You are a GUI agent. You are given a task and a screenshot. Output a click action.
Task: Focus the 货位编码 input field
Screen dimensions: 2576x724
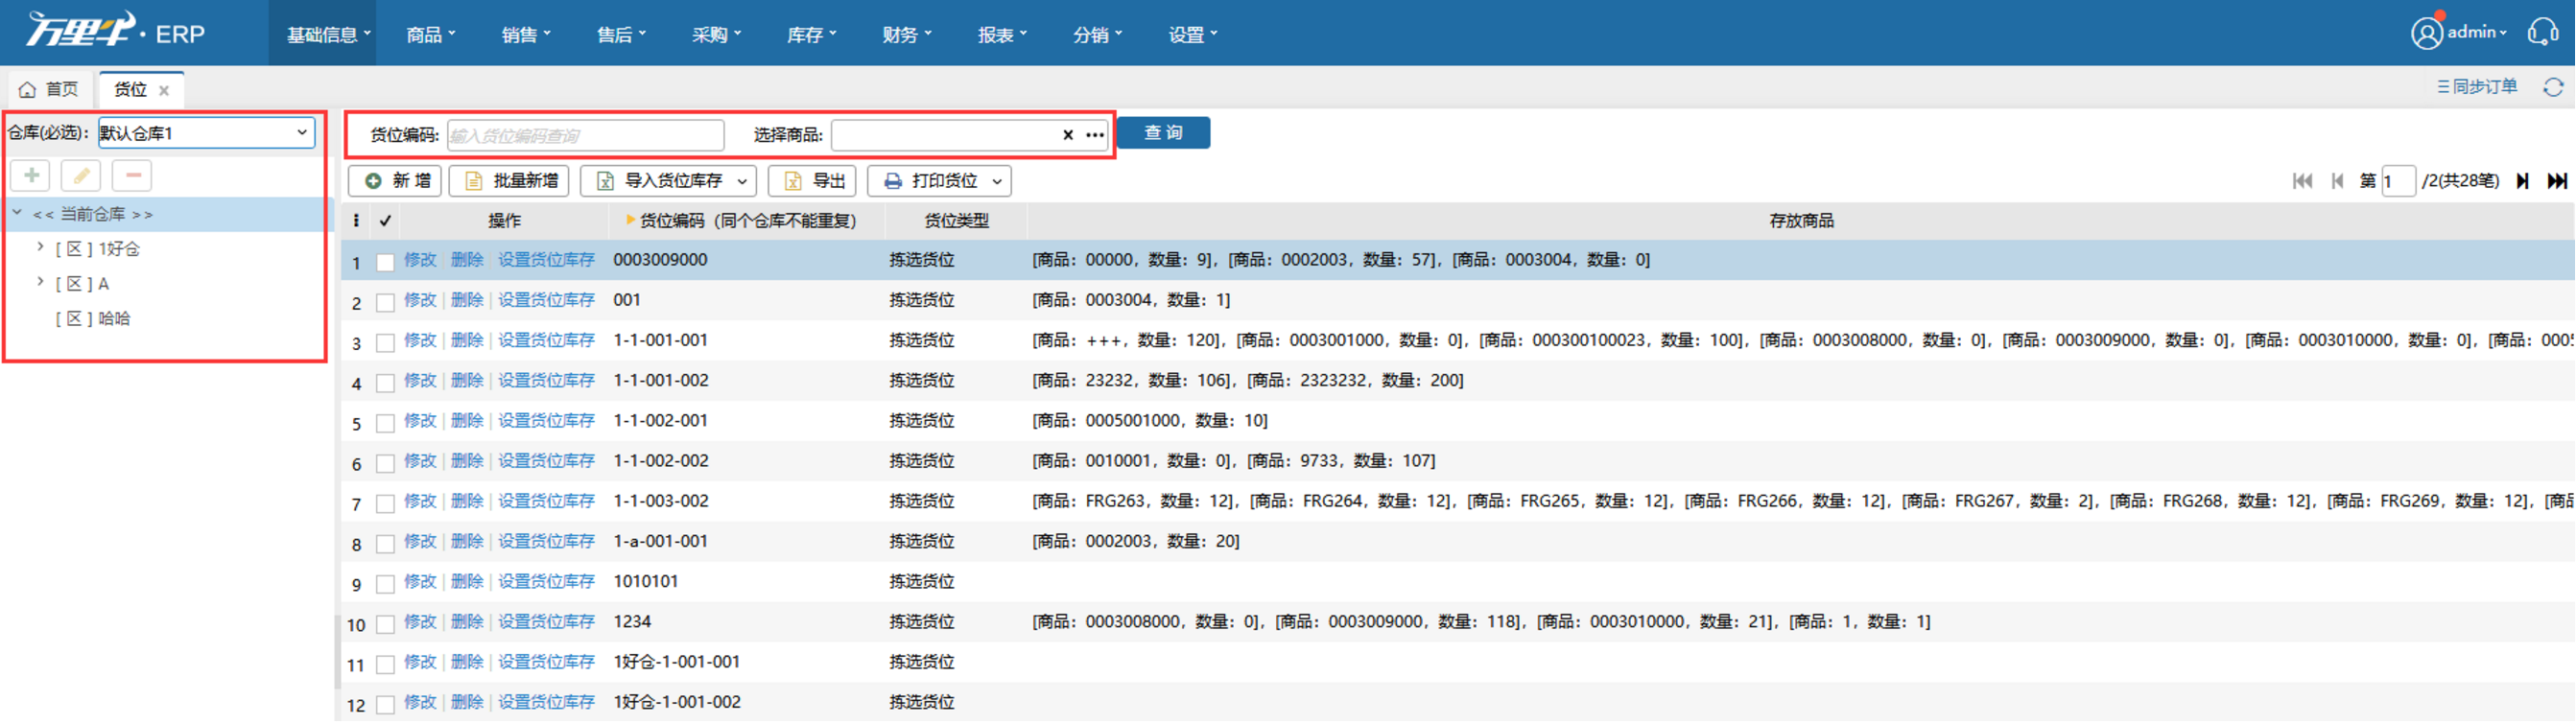point(585,135)
